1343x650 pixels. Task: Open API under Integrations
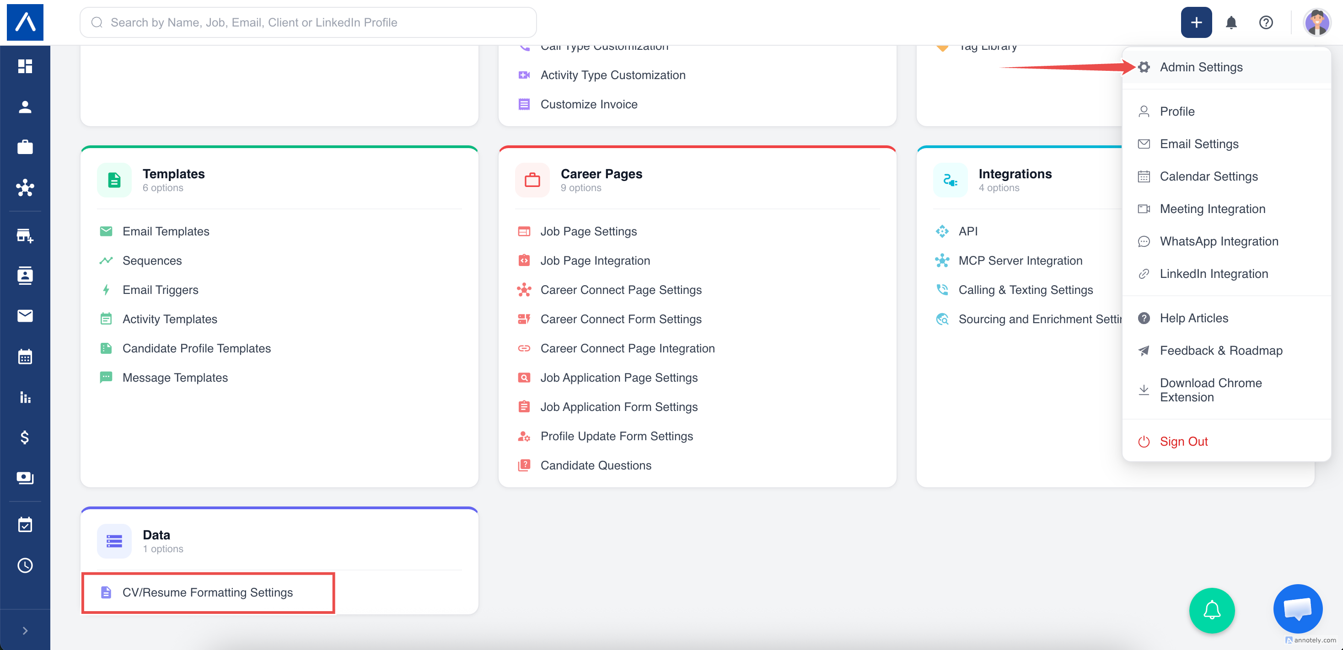[x=967, y=231]
